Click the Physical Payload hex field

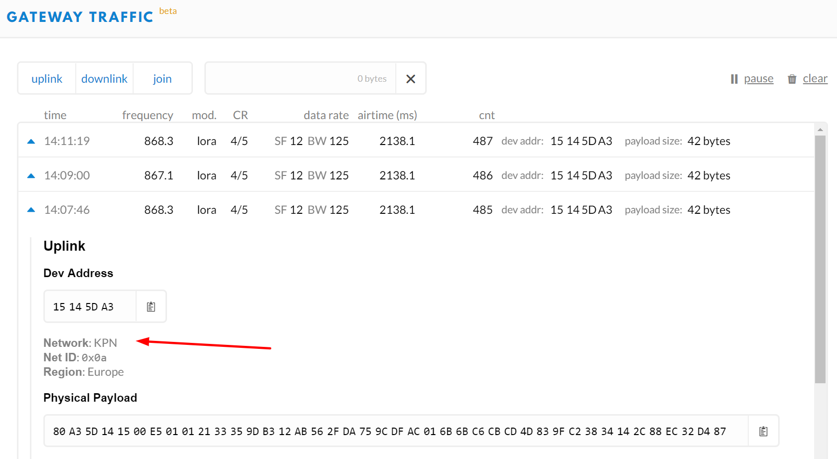click(x=389, y=431)
